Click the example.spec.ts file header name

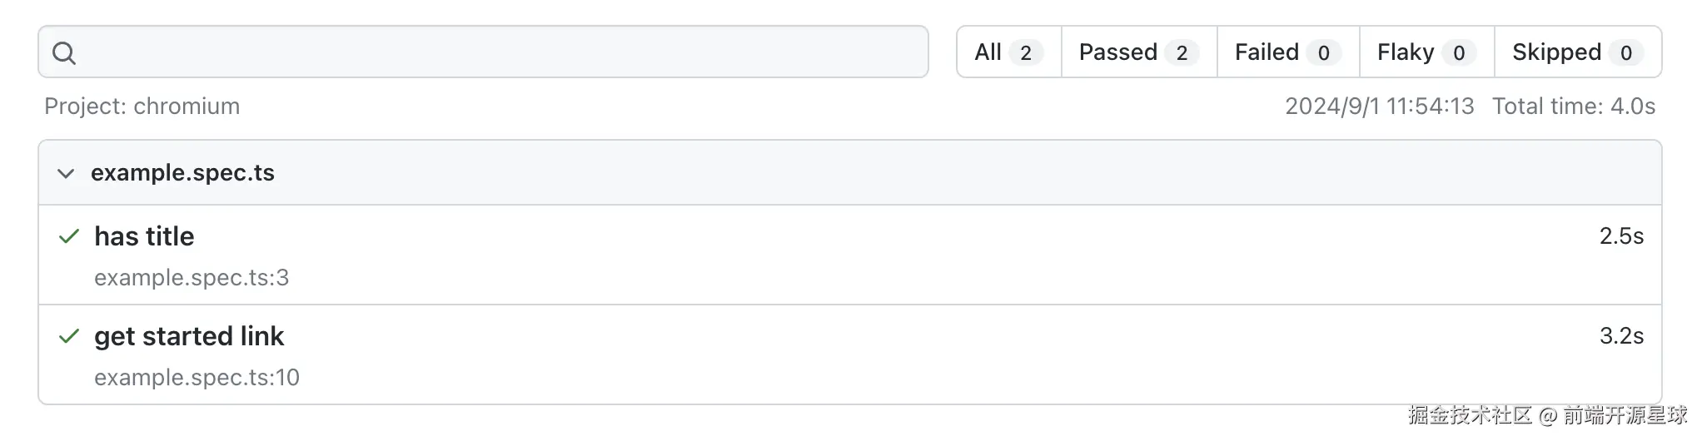coord(182,173)
